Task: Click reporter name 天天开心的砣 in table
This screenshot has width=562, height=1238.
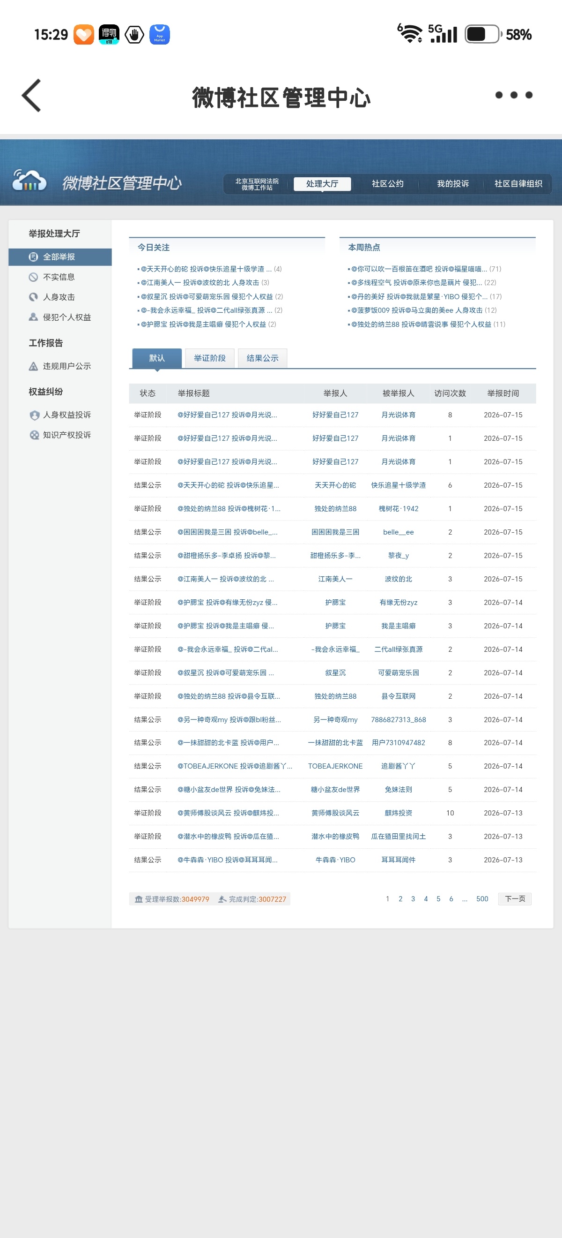Action: (x=335, y=485)
